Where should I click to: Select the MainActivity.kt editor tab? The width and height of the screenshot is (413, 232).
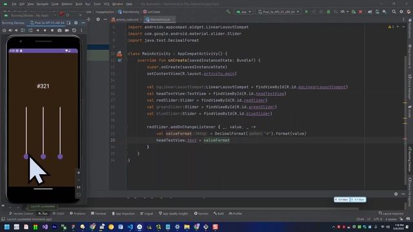pyautogui.click(x=159, y=19)
